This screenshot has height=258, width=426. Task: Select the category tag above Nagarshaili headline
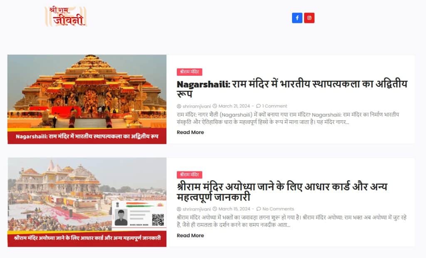tap(189, 72)
